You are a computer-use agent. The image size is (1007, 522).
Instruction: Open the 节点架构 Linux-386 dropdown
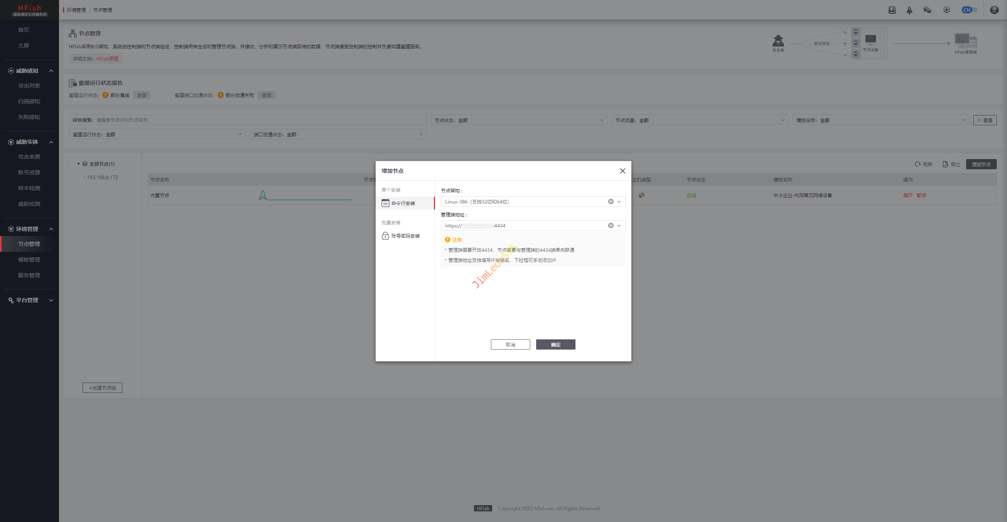click(x=619, y=201)
